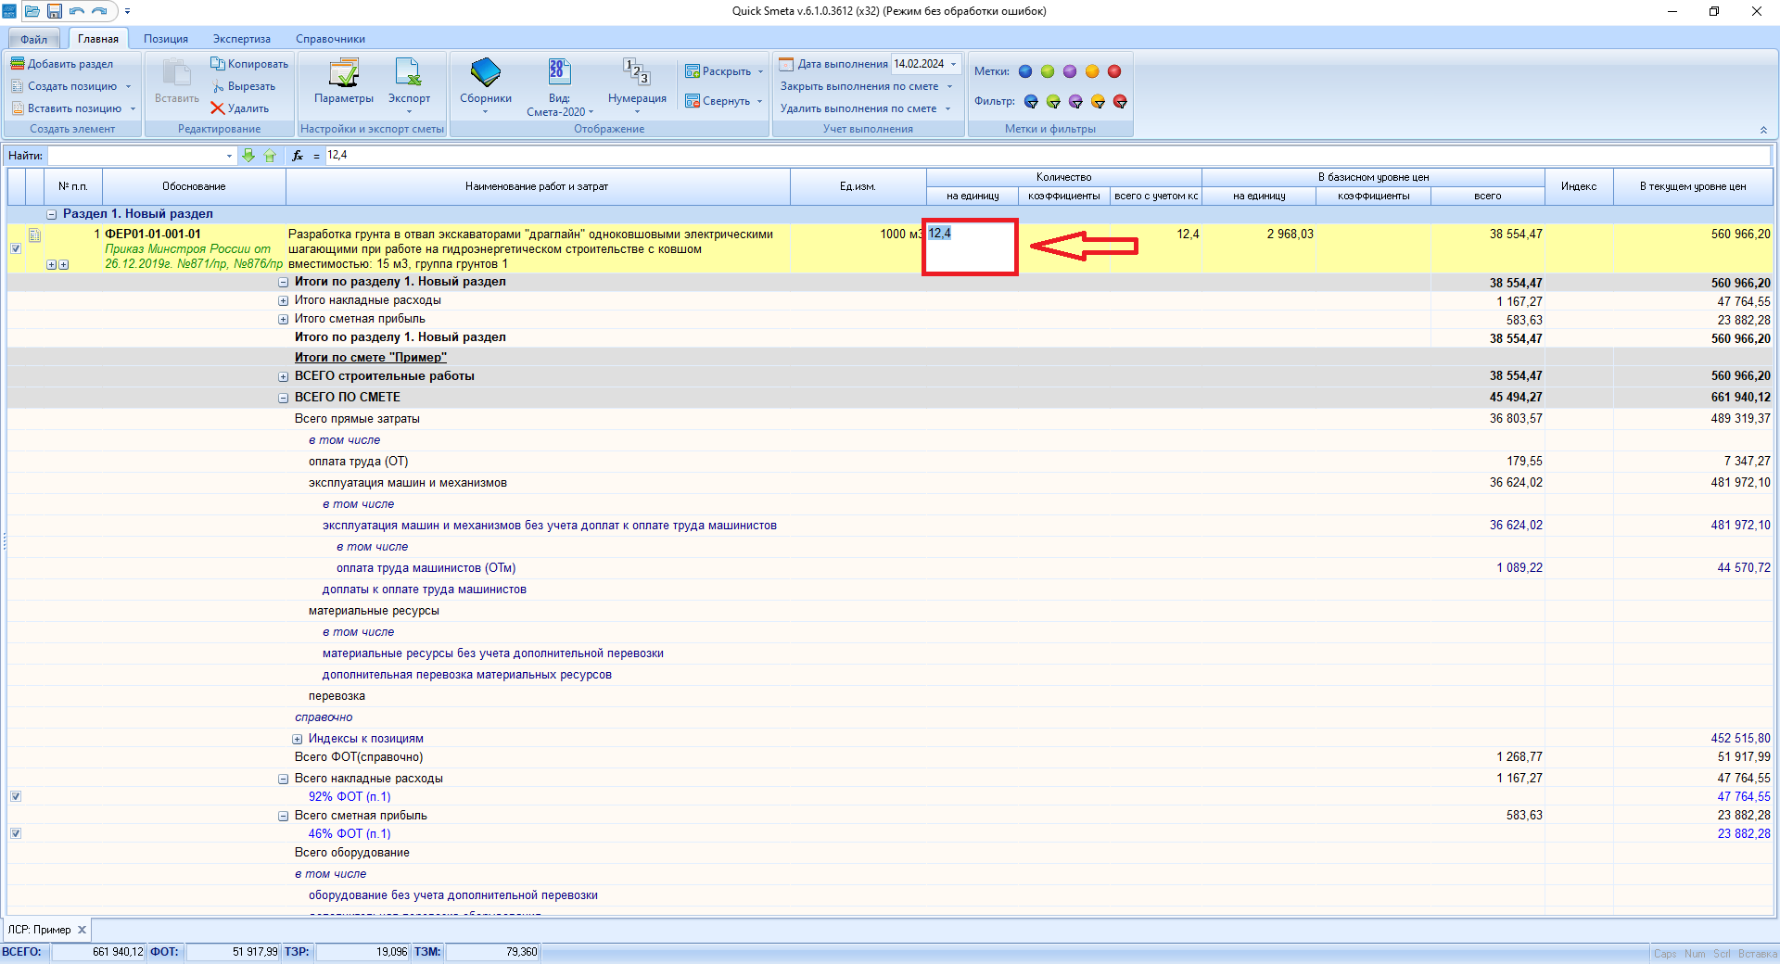Screen dimensions: 1780x964
Task: Click Создать позицию button
Action: tap(65, 86)
